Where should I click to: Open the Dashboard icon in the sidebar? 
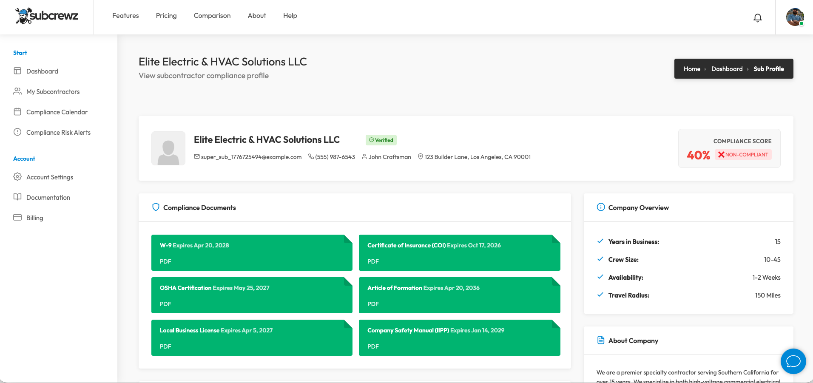pos(17,71)
